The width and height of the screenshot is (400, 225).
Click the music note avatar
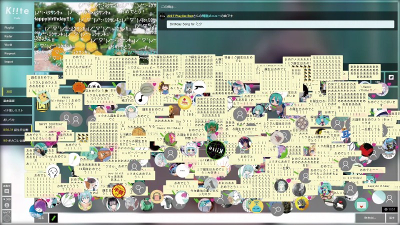pyautogui.click(x=141, y=98)
